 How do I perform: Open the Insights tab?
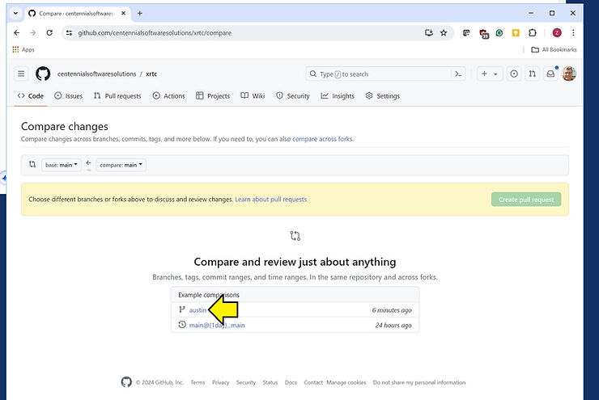338,96
